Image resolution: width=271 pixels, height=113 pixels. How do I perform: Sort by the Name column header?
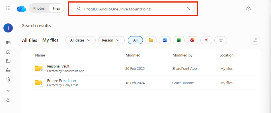pyautogui.click(x=40, y=55)
